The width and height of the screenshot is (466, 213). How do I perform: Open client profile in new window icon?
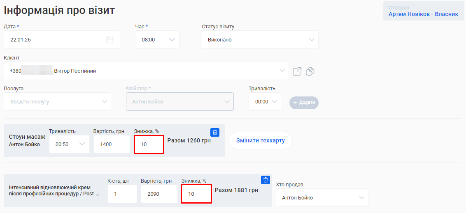pos(297,71)
